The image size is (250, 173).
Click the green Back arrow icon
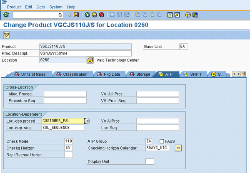(x=87, y=15)
